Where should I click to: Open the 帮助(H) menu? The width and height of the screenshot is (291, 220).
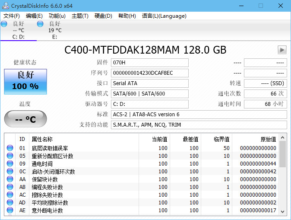point(127,16)
